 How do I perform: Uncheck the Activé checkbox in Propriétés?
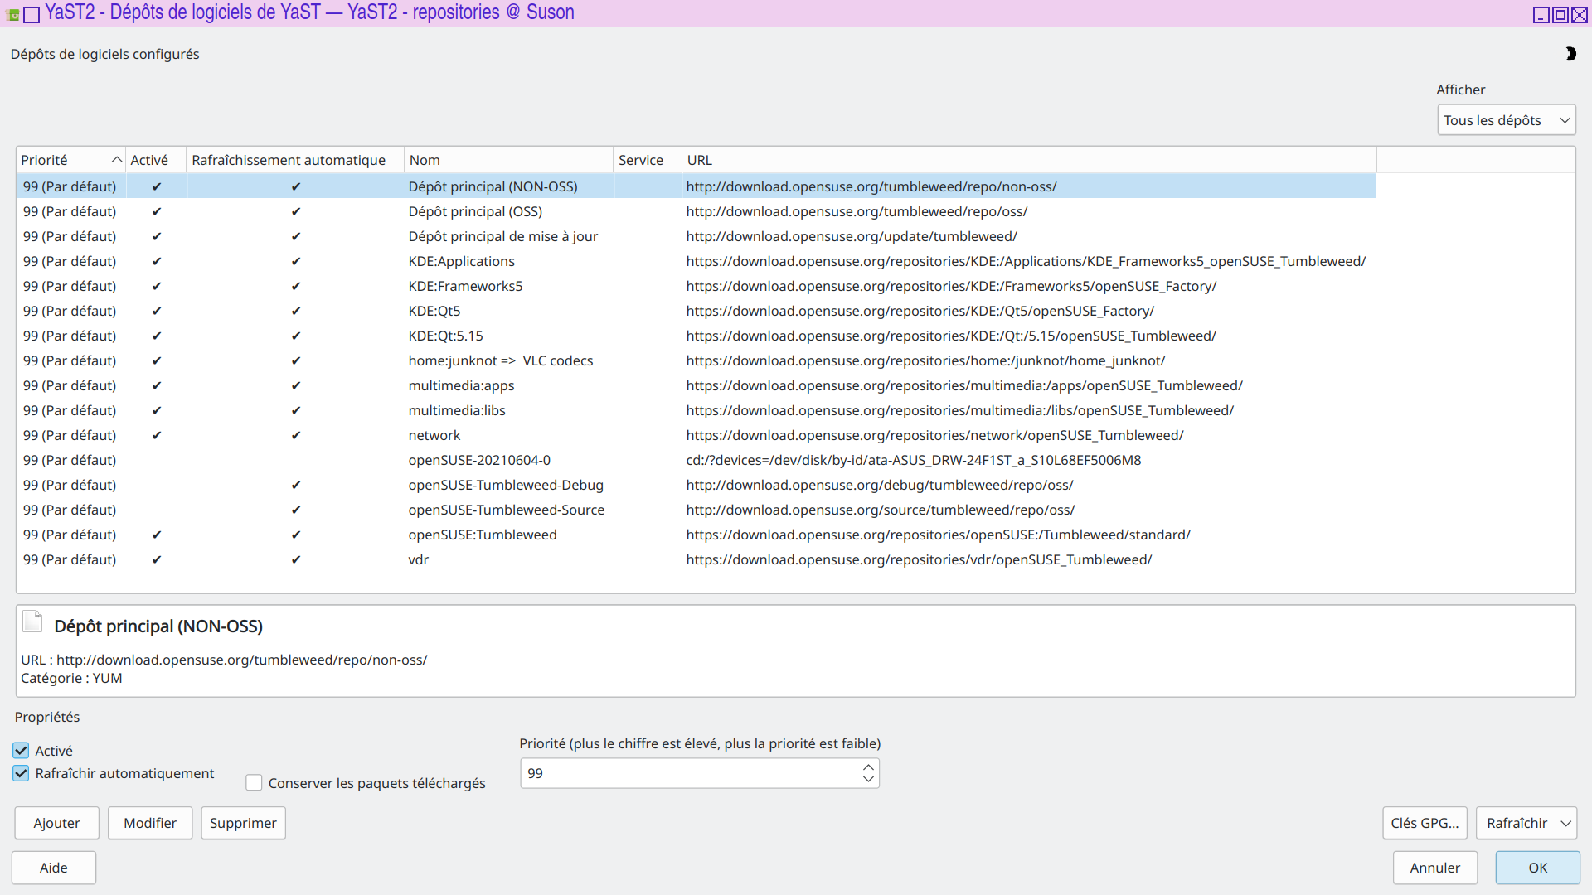pos(22,751)
